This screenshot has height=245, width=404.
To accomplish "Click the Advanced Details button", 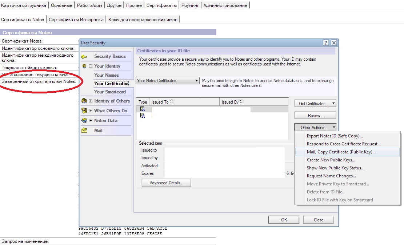I will pos(167,182).
